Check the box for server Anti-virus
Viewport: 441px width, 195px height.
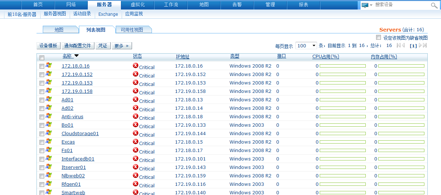[42, 117]
